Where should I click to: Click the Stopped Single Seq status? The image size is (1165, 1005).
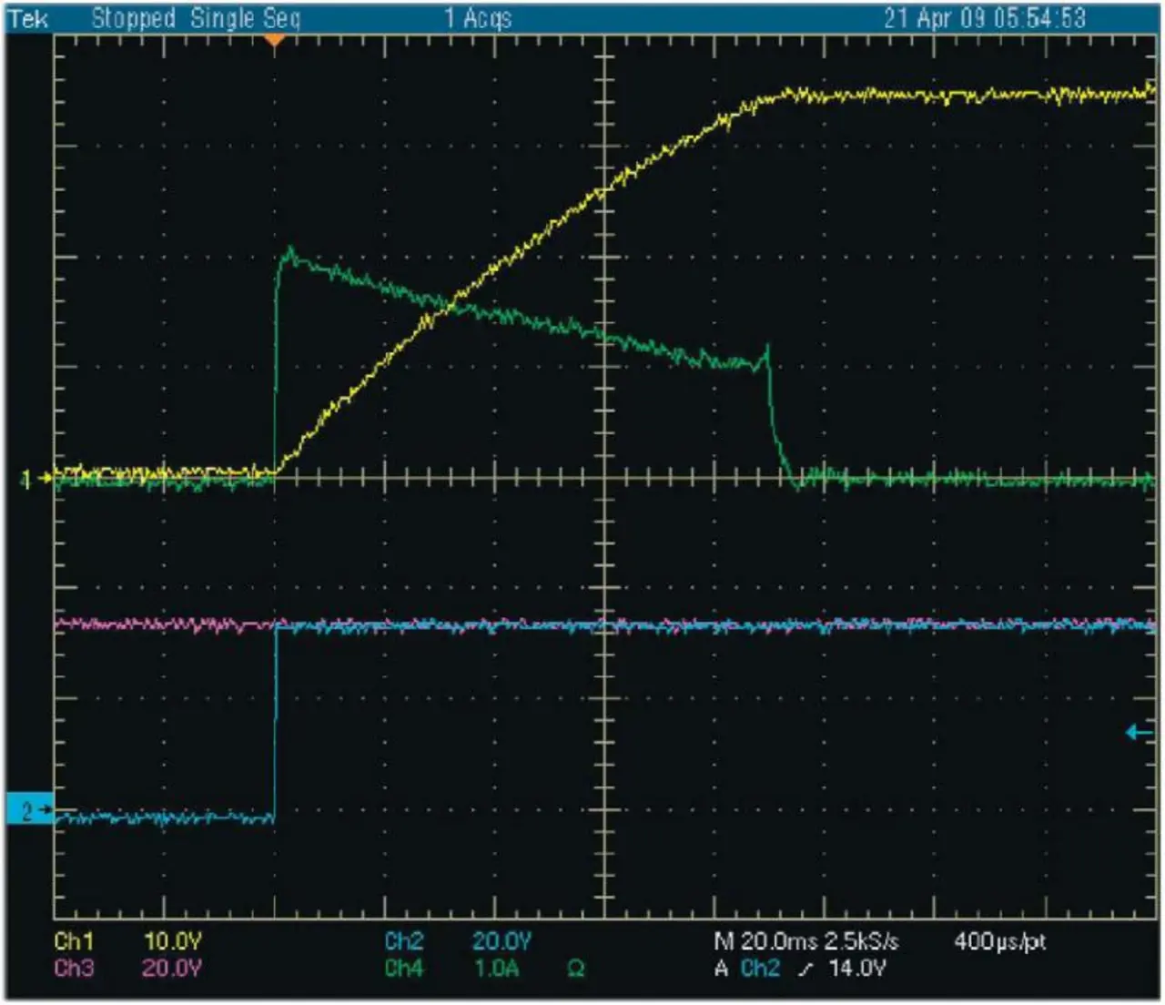pos(196,18)
